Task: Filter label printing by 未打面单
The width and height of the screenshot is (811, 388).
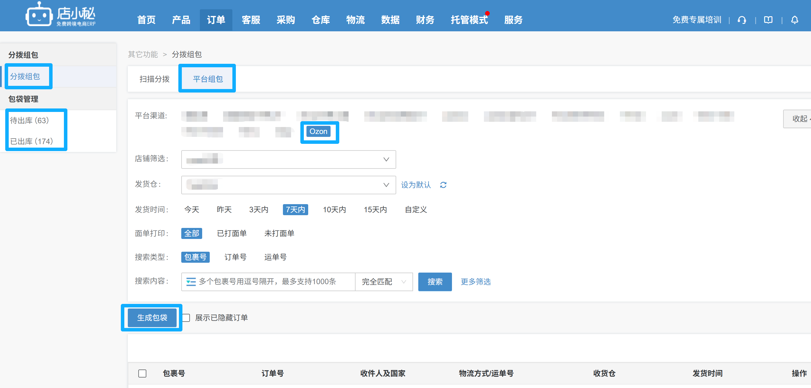Action: coord(279,234)
